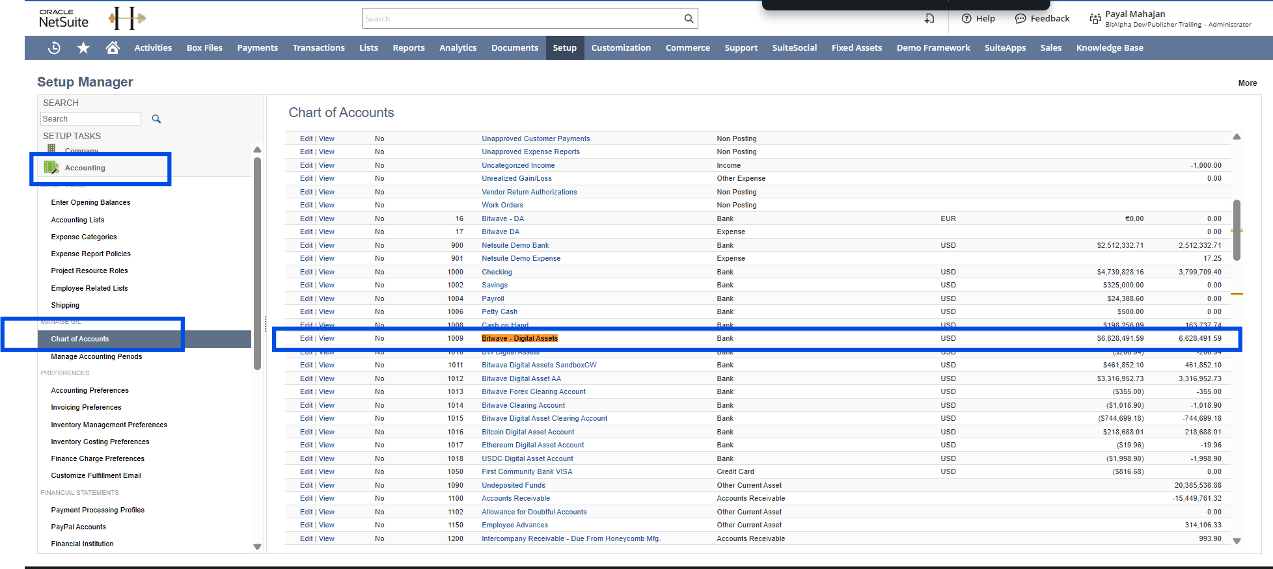This screenshot has width=1273, height=569.
Task: Open USDC Digital Asset Account
Action: coord(527,458)
